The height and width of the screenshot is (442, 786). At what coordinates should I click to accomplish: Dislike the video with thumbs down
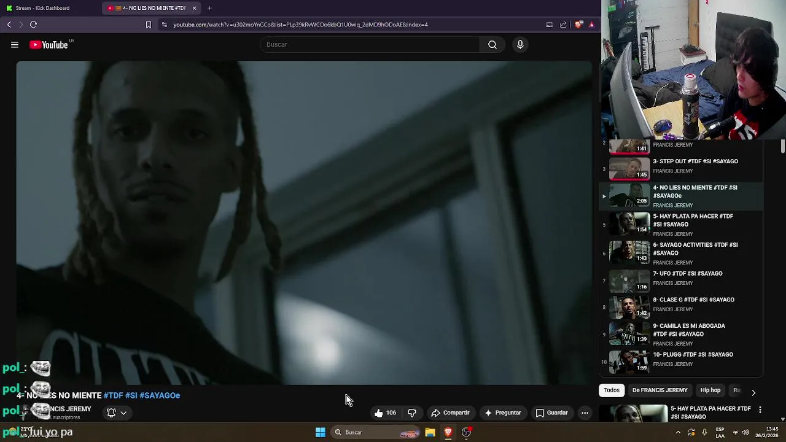pyautogui.click(x=412, y=413)
